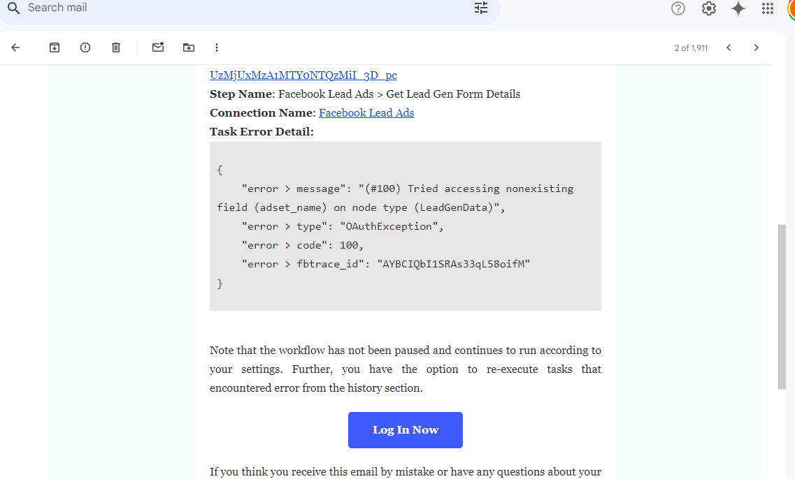
Task: Click the "Note that the workflow" paragraph
Action: (x=406, y=369)
